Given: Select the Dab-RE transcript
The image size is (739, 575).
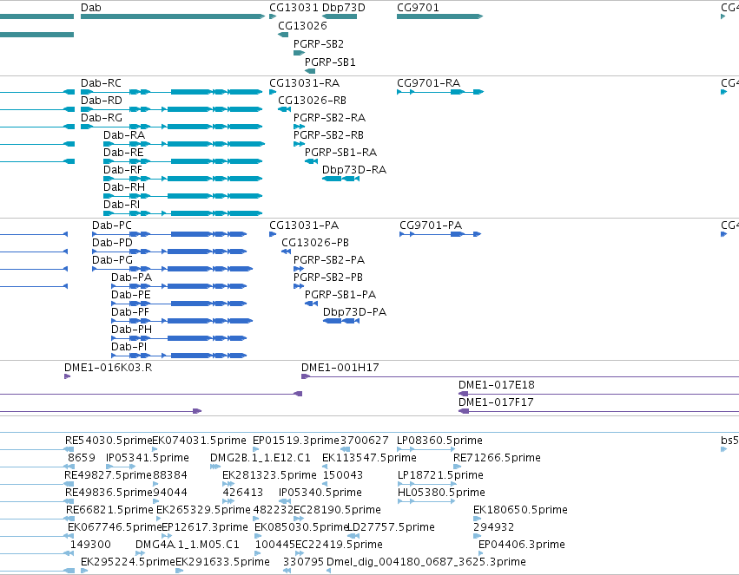Looking at the screenshot, I should [183, 161].
